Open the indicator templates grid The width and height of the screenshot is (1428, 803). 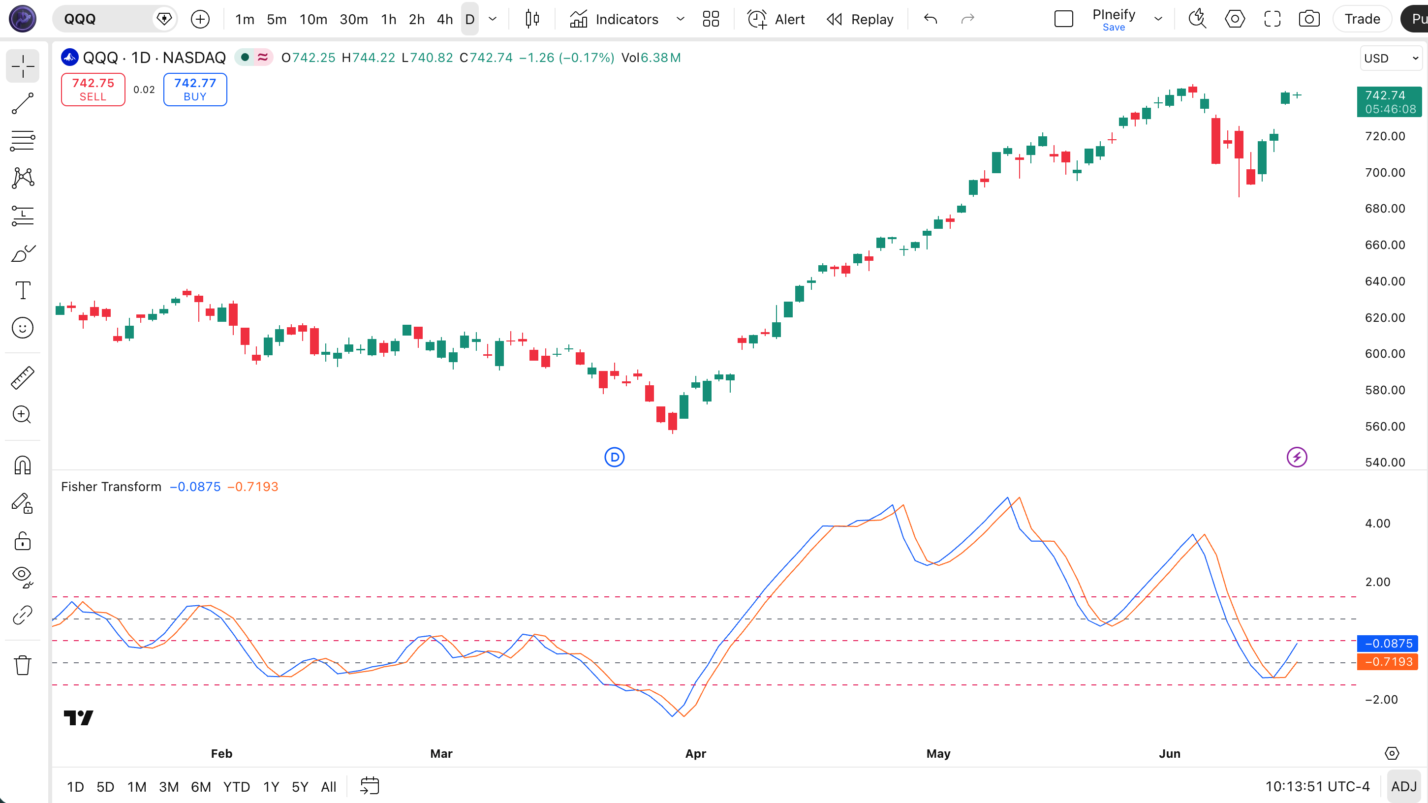pyautogui.click(x=711, y=19)
